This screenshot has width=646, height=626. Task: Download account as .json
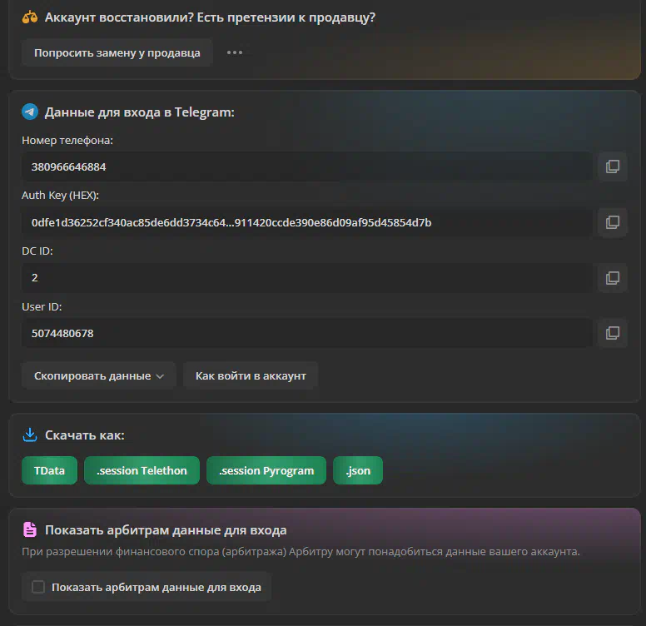point(358,470)
